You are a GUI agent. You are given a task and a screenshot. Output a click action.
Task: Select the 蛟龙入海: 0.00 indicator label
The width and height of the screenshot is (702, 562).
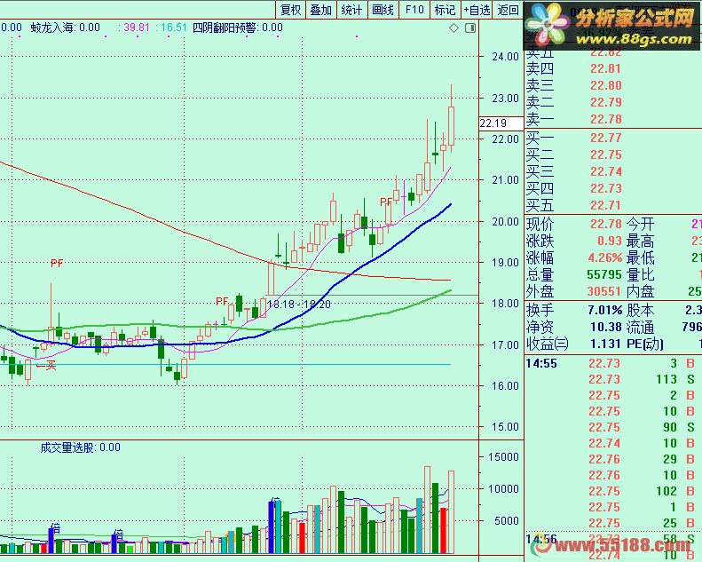coord(66,28)
